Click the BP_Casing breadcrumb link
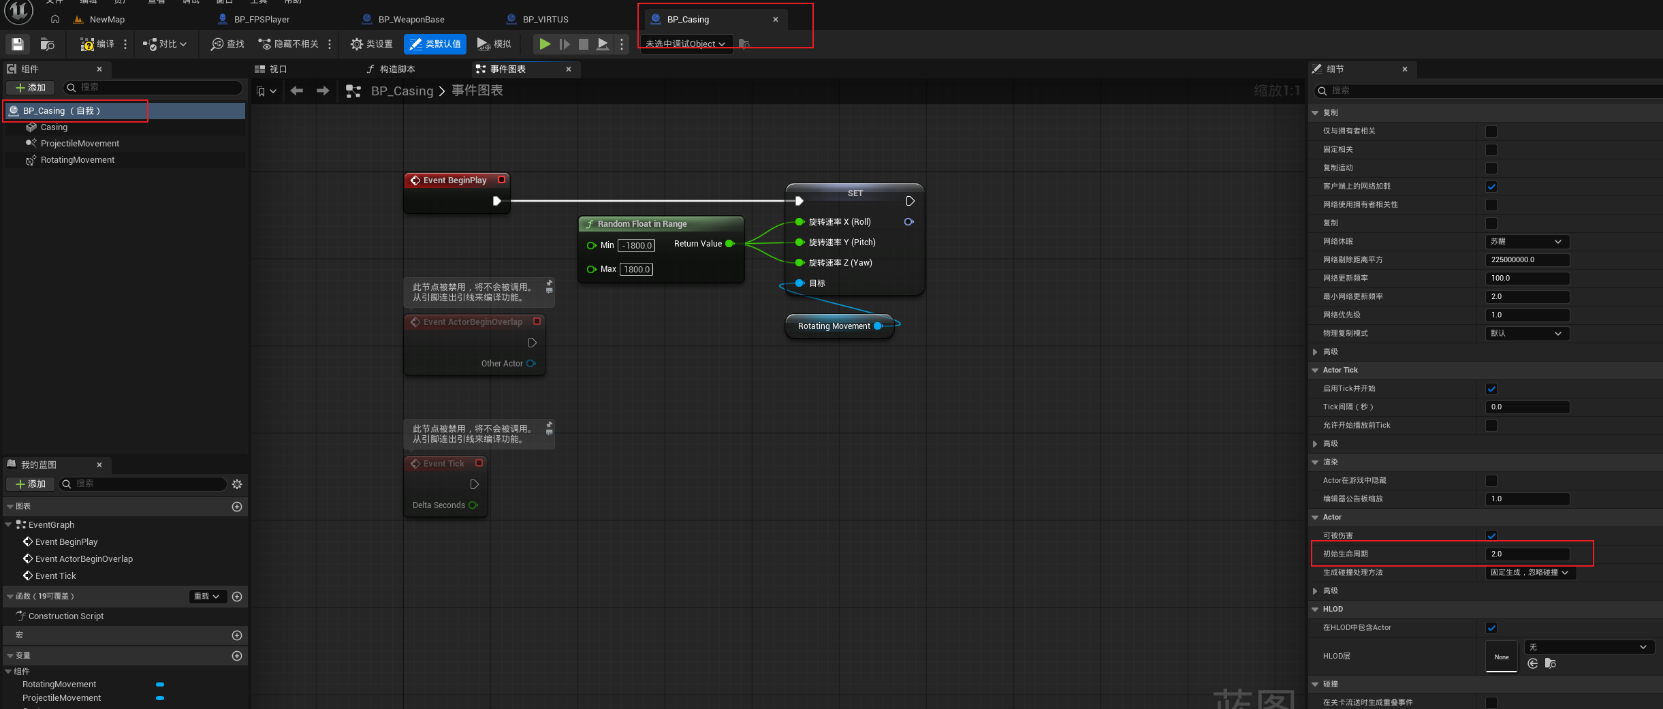The height and width of the screenshot is (709, 1663). point(402,91)
